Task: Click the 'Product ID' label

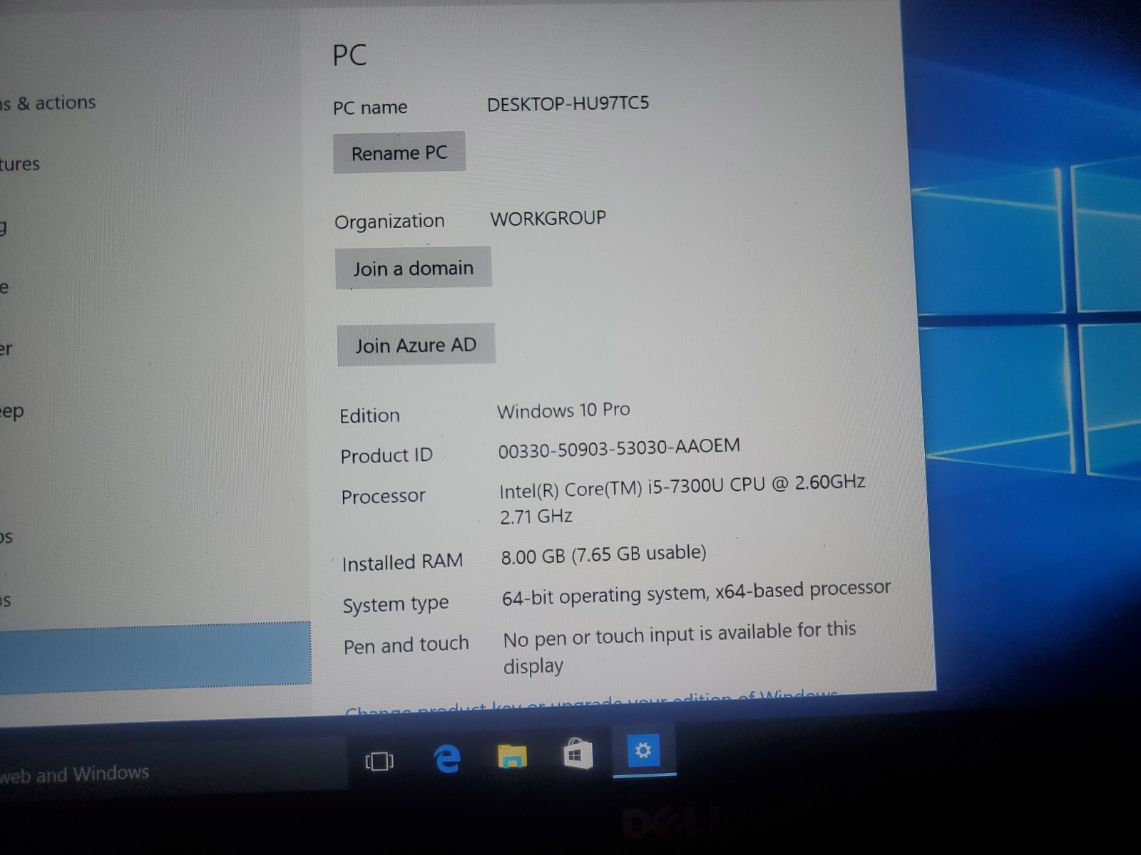Action: coord(387,456)
